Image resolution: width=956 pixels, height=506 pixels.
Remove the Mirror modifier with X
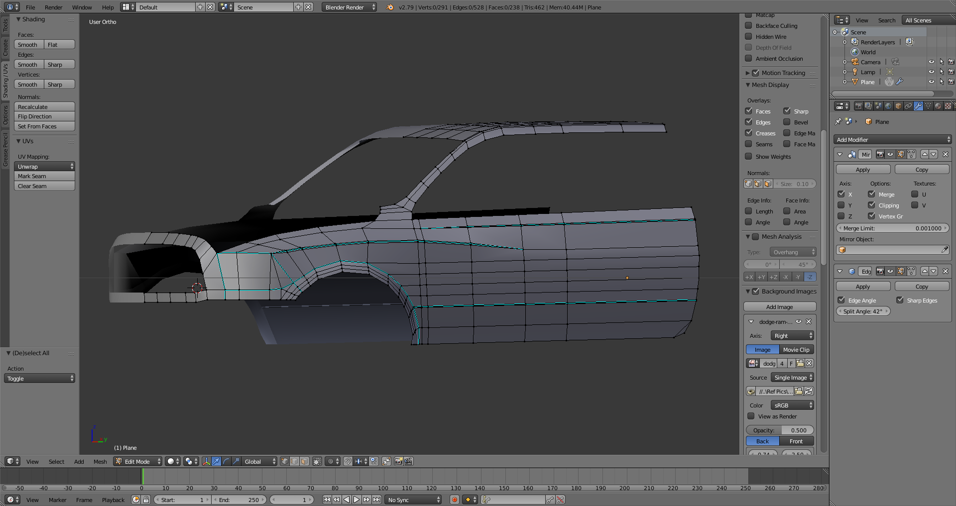[x=946, y=154]
